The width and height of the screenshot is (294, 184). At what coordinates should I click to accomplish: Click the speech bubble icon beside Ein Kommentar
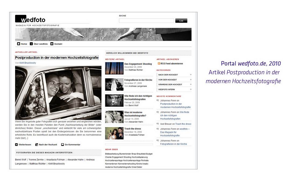(x=62, y=145)
